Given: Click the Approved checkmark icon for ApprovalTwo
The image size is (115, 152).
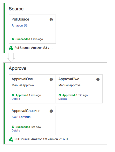Looking at the screenshot, I should (60, 95).
